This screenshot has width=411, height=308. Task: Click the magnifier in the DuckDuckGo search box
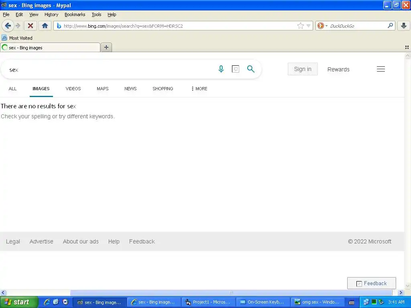390,26
